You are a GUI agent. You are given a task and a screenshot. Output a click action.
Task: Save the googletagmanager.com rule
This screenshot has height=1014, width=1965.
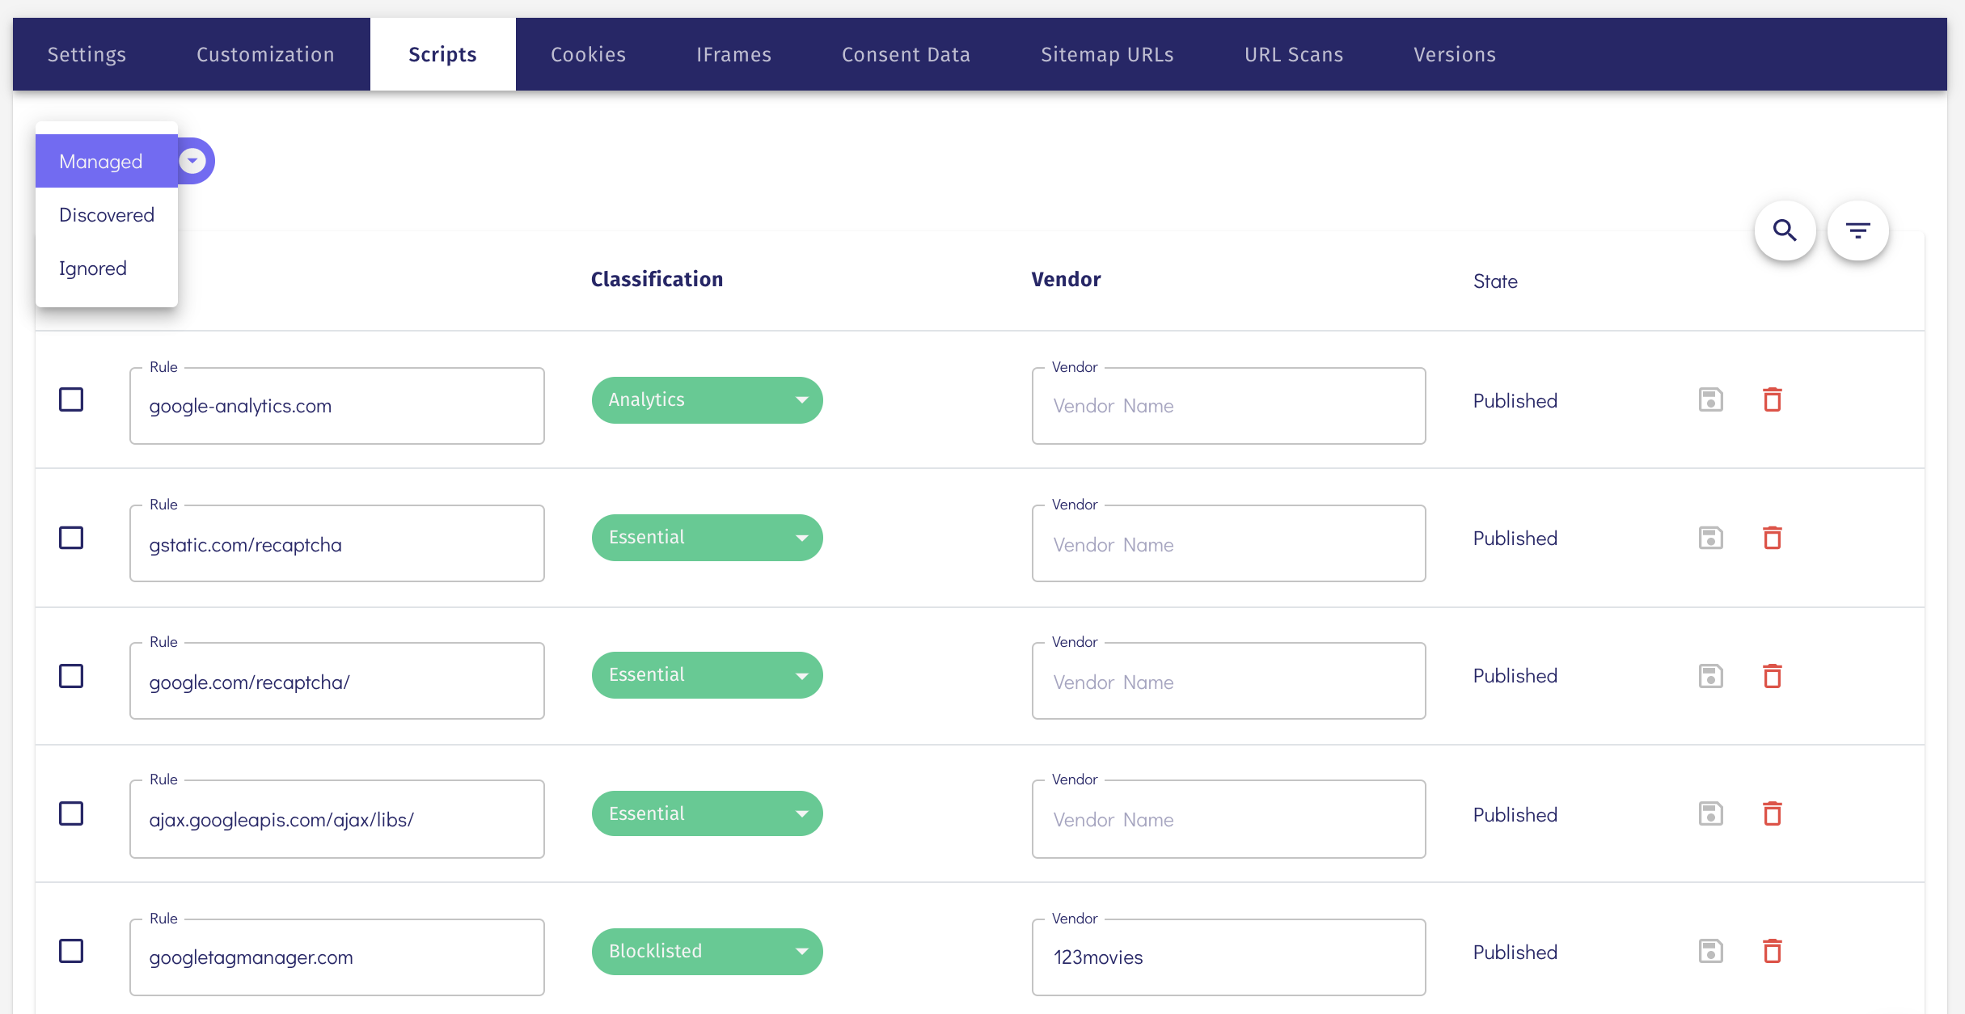click(1710, 951)
